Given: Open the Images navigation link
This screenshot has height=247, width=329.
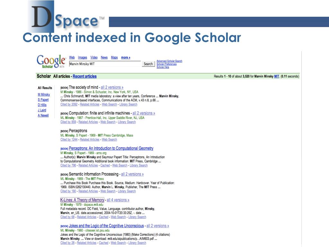Looking at the screenshot, I should point(83,57).
